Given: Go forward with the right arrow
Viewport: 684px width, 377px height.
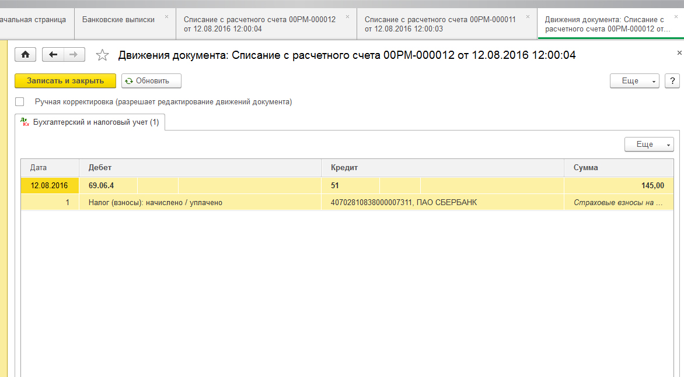Looking at the screenshot, I should pyautogui.click(x=74, y=55).
